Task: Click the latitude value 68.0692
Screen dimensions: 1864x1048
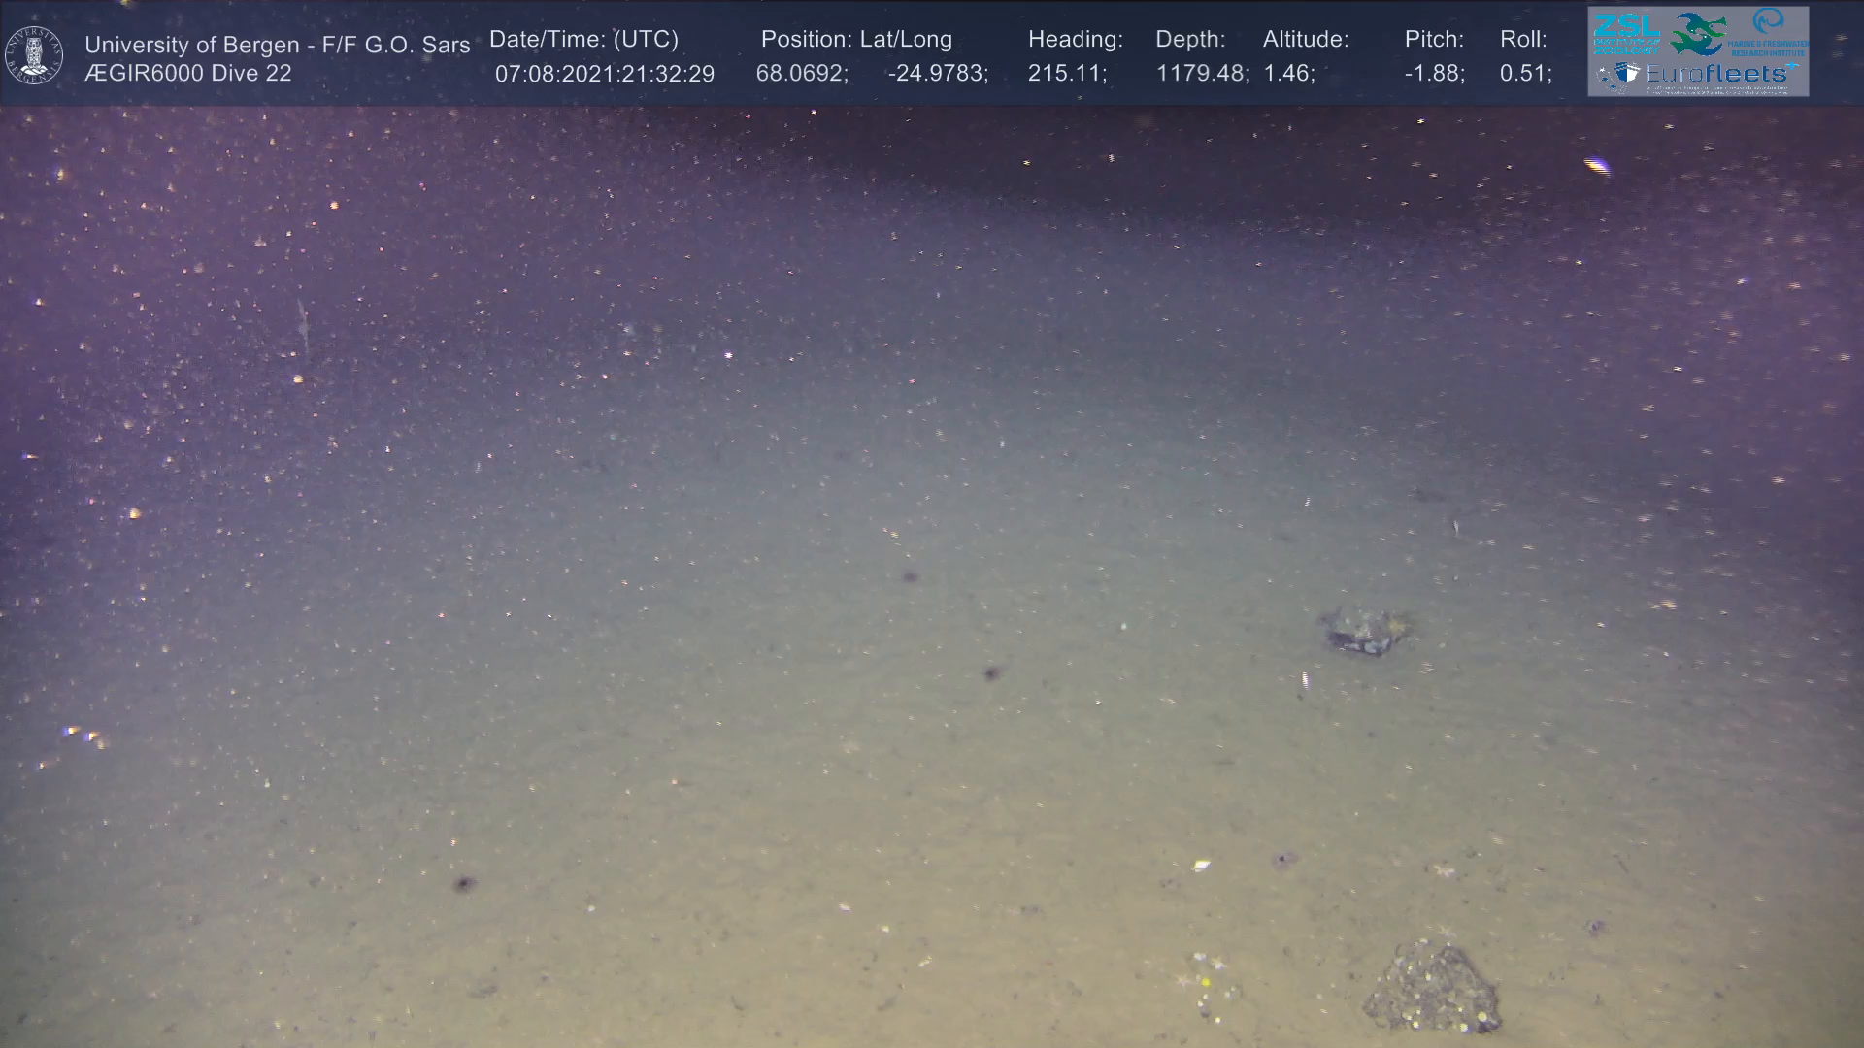Action: (x=801, y=74)
